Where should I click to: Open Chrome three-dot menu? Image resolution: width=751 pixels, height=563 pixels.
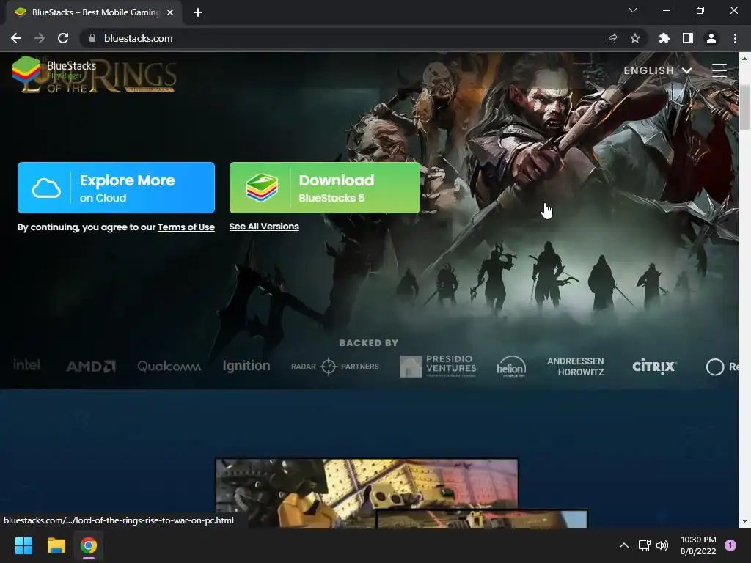click(x=735, y=38)
